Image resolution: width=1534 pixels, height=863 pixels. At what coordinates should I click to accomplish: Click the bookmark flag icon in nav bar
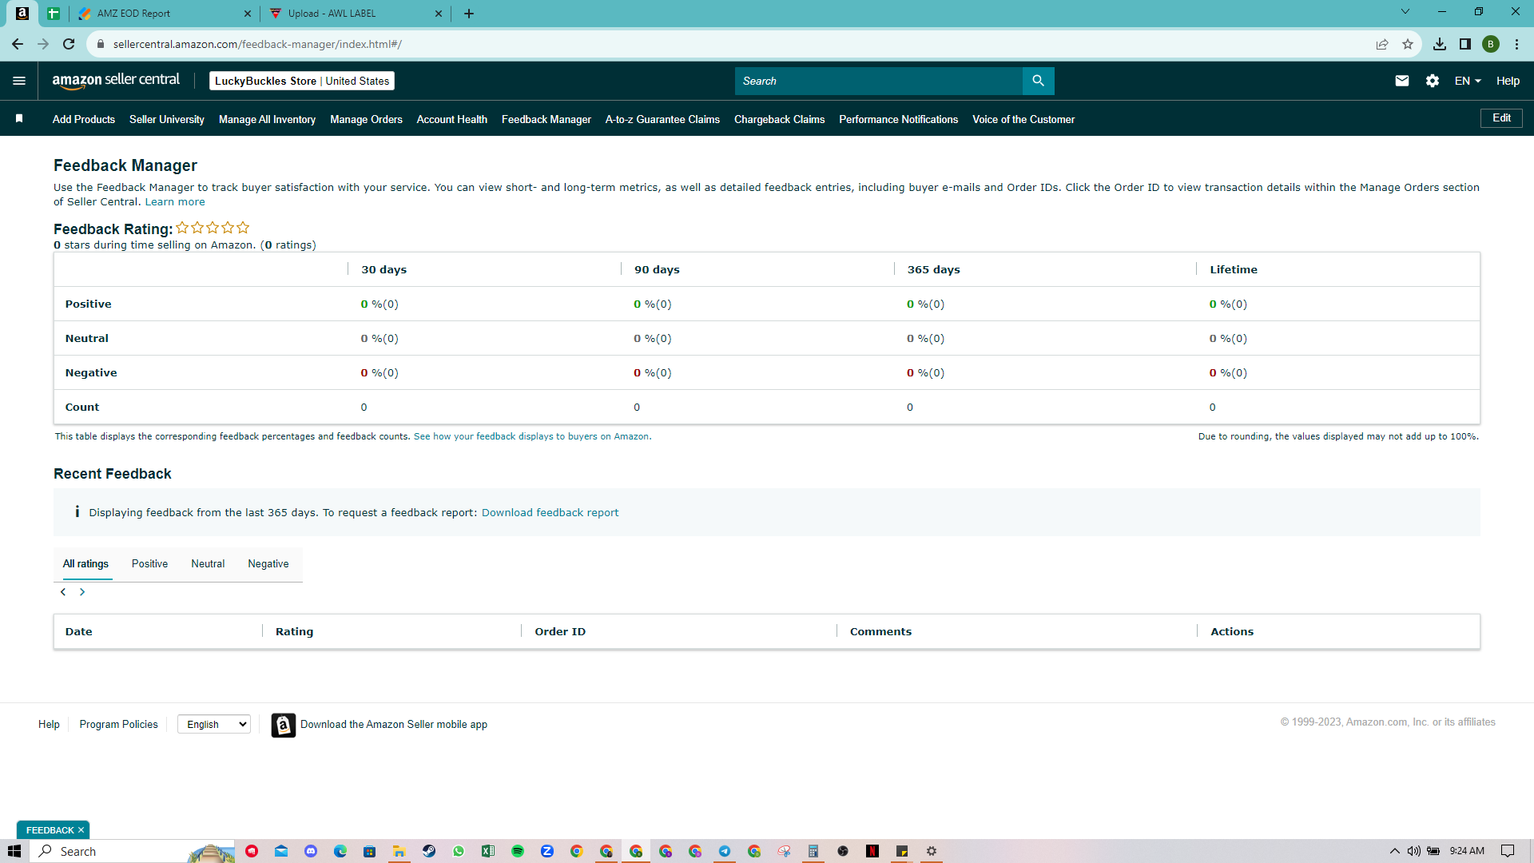[19, 119]
